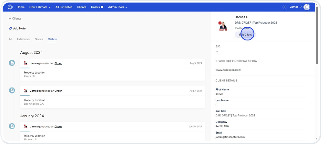Open Orders in the navbar
The width and height of the screenshot is (321, 144).
pos(95,7)
